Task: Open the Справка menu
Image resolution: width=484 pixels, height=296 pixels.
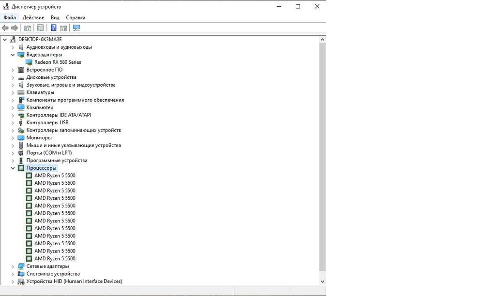Action: [x=76, y=17]
